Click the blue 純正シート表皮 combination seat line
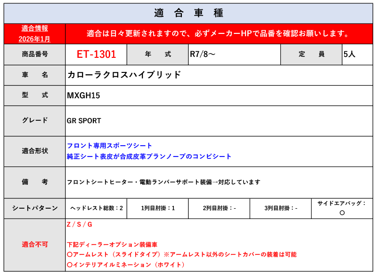Screen dimensions: 377x275 point(149,156)
